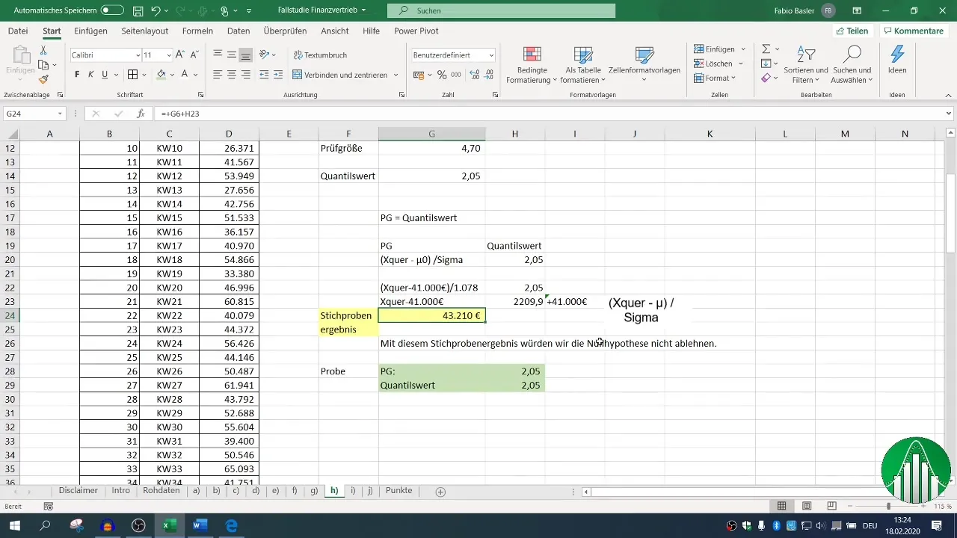Toggle bottom vertical alignment
Viewport: 957px width, 538px height.
(x=245, y=55)
